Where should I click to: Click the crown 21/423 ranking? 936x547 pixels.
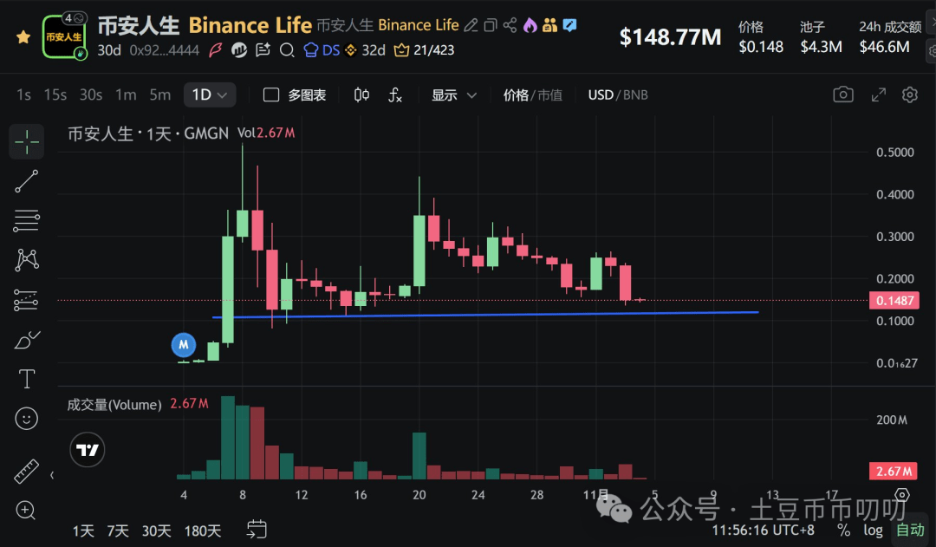(x=425, y=50)
